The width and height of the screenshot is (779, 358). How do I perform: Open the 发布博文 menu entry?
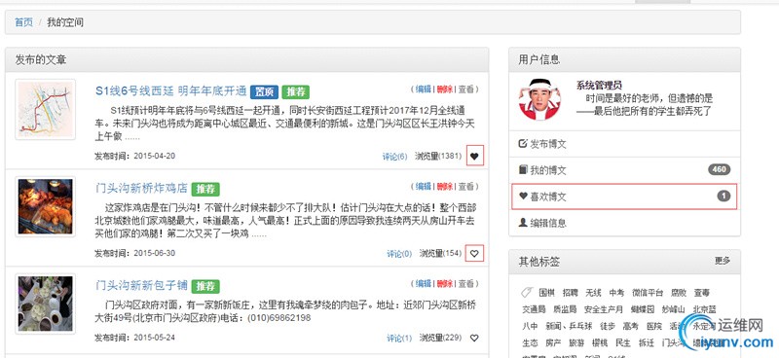click(x=624, y=144)
